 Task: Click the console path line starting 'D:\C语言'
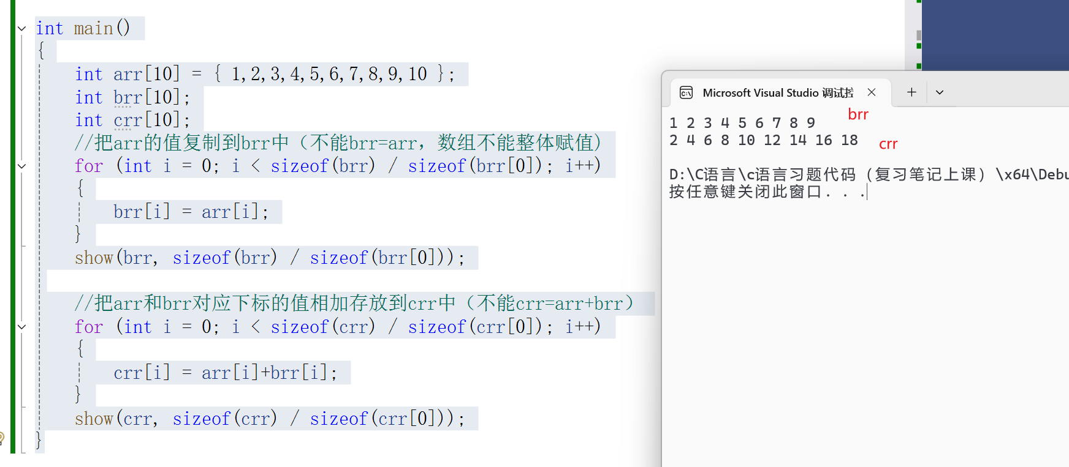tap(869, 174)
